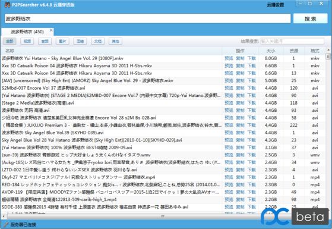The width and height of the screenshot is (332, 229).
Task: Sort by the 大小 column header
Action: [x=271, y=51]
